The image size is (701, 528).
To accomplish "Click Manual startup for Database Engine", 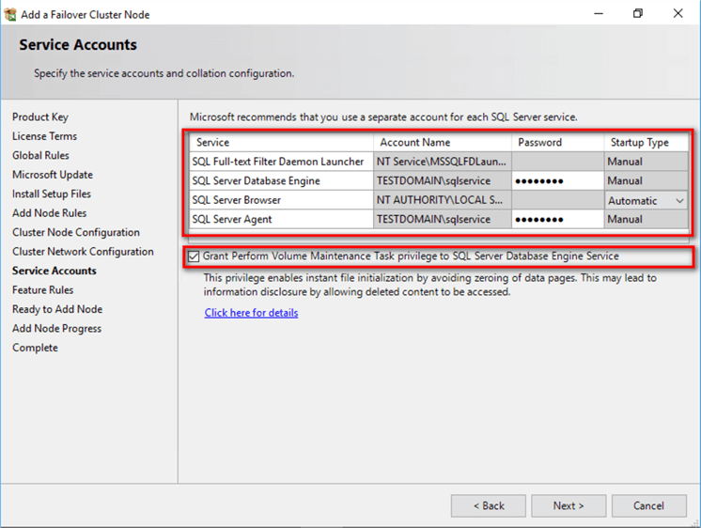I will pos(646,181).
